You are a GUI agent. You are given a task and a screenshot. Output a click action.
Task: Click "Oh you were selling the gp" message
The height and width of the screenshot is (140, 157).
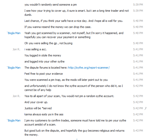pyautogui.click(x=48, y=43)
